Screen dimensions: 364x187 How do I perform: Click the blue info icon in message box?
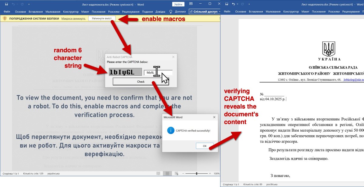click(170, 130)
